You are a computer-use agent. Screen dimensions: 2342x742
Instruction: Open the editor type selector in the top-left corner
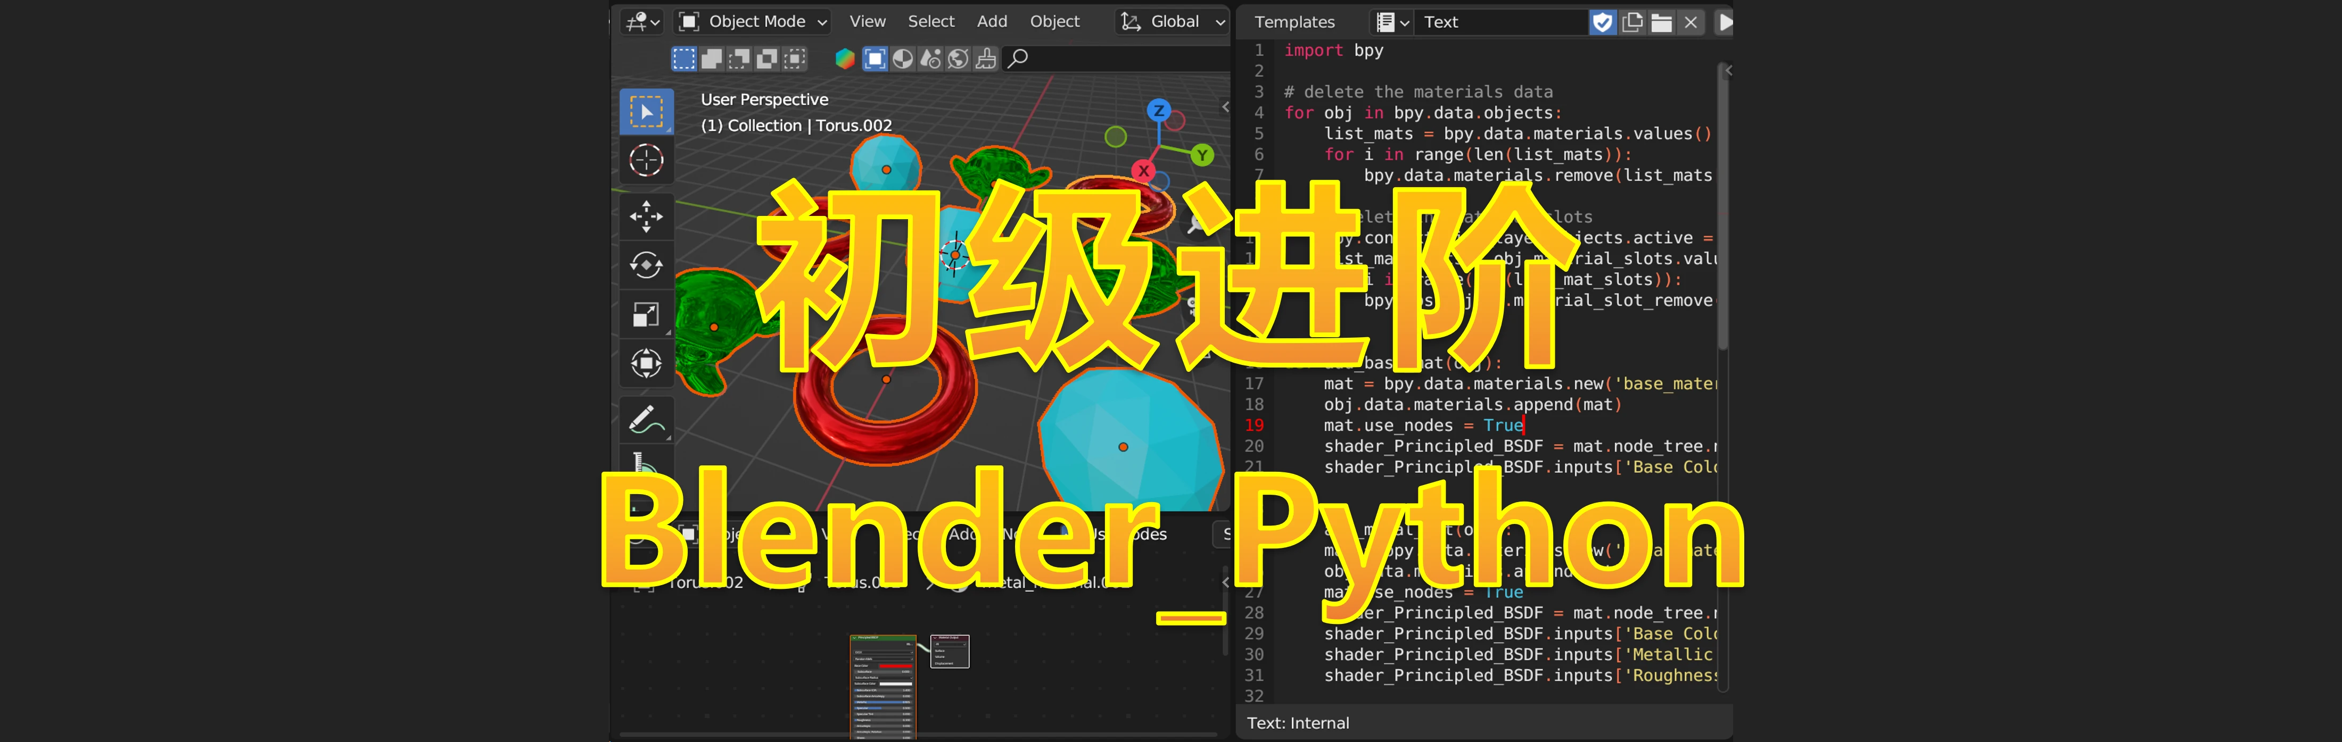pos(641,21)
